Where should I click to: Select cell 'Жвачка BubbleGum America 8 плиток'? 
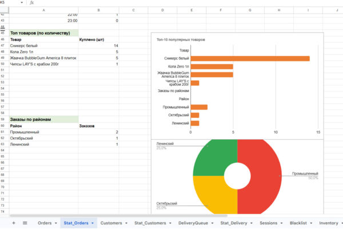click(44, 58)
